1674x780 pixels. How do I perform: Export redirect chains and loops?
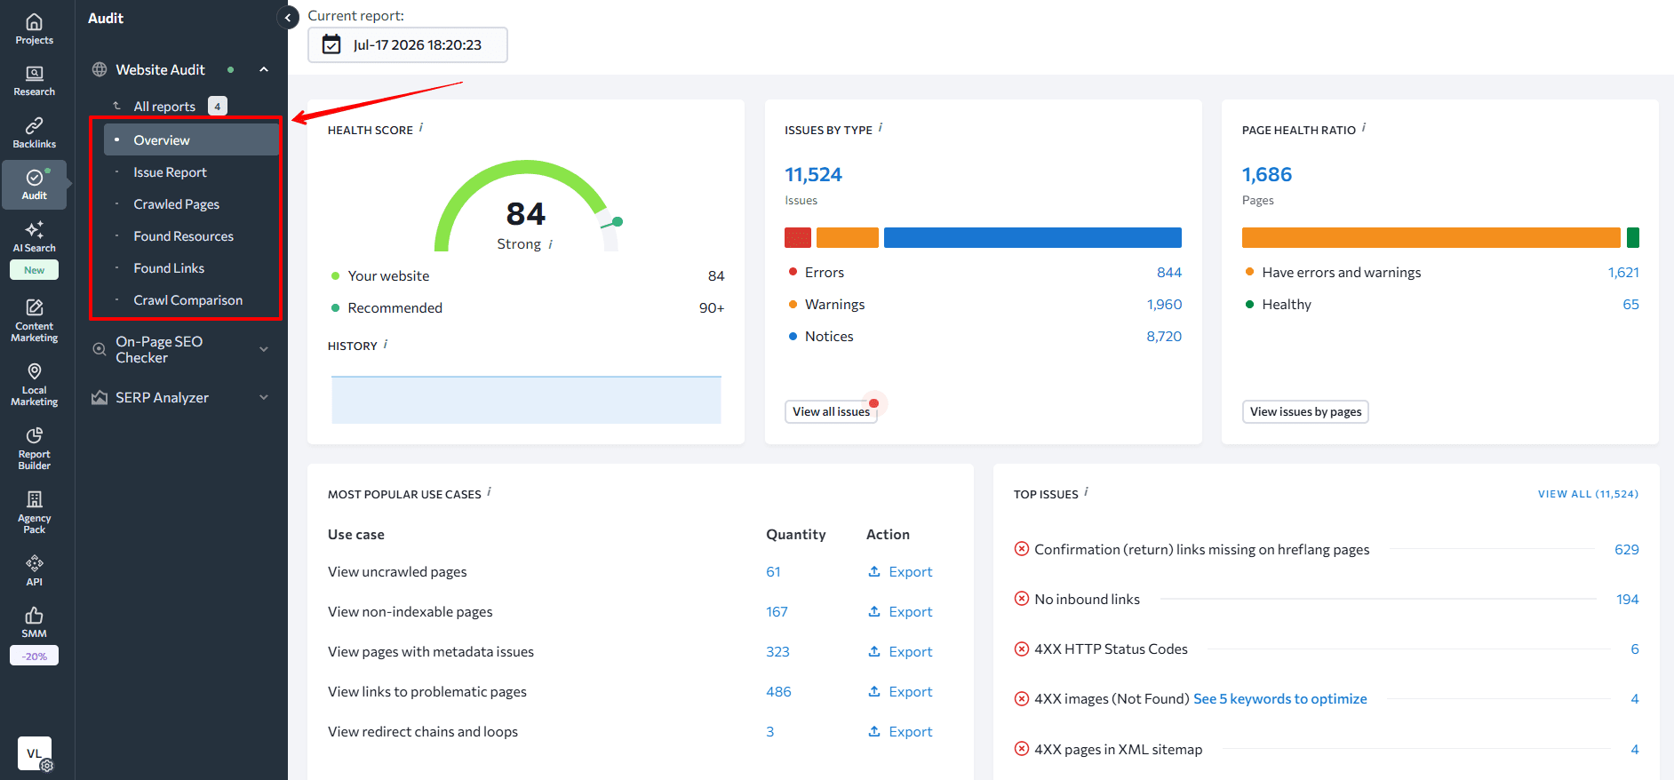pos(900,731)
